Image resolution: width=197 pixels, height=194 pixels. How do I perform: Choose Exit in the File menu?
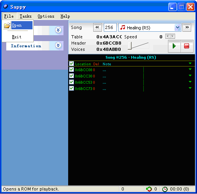click(x=16, y=37)
